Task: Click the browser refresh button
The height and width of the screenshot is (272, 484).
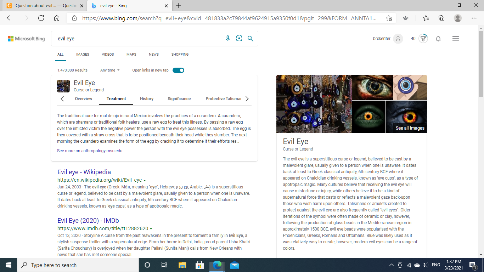Action: 41,18
